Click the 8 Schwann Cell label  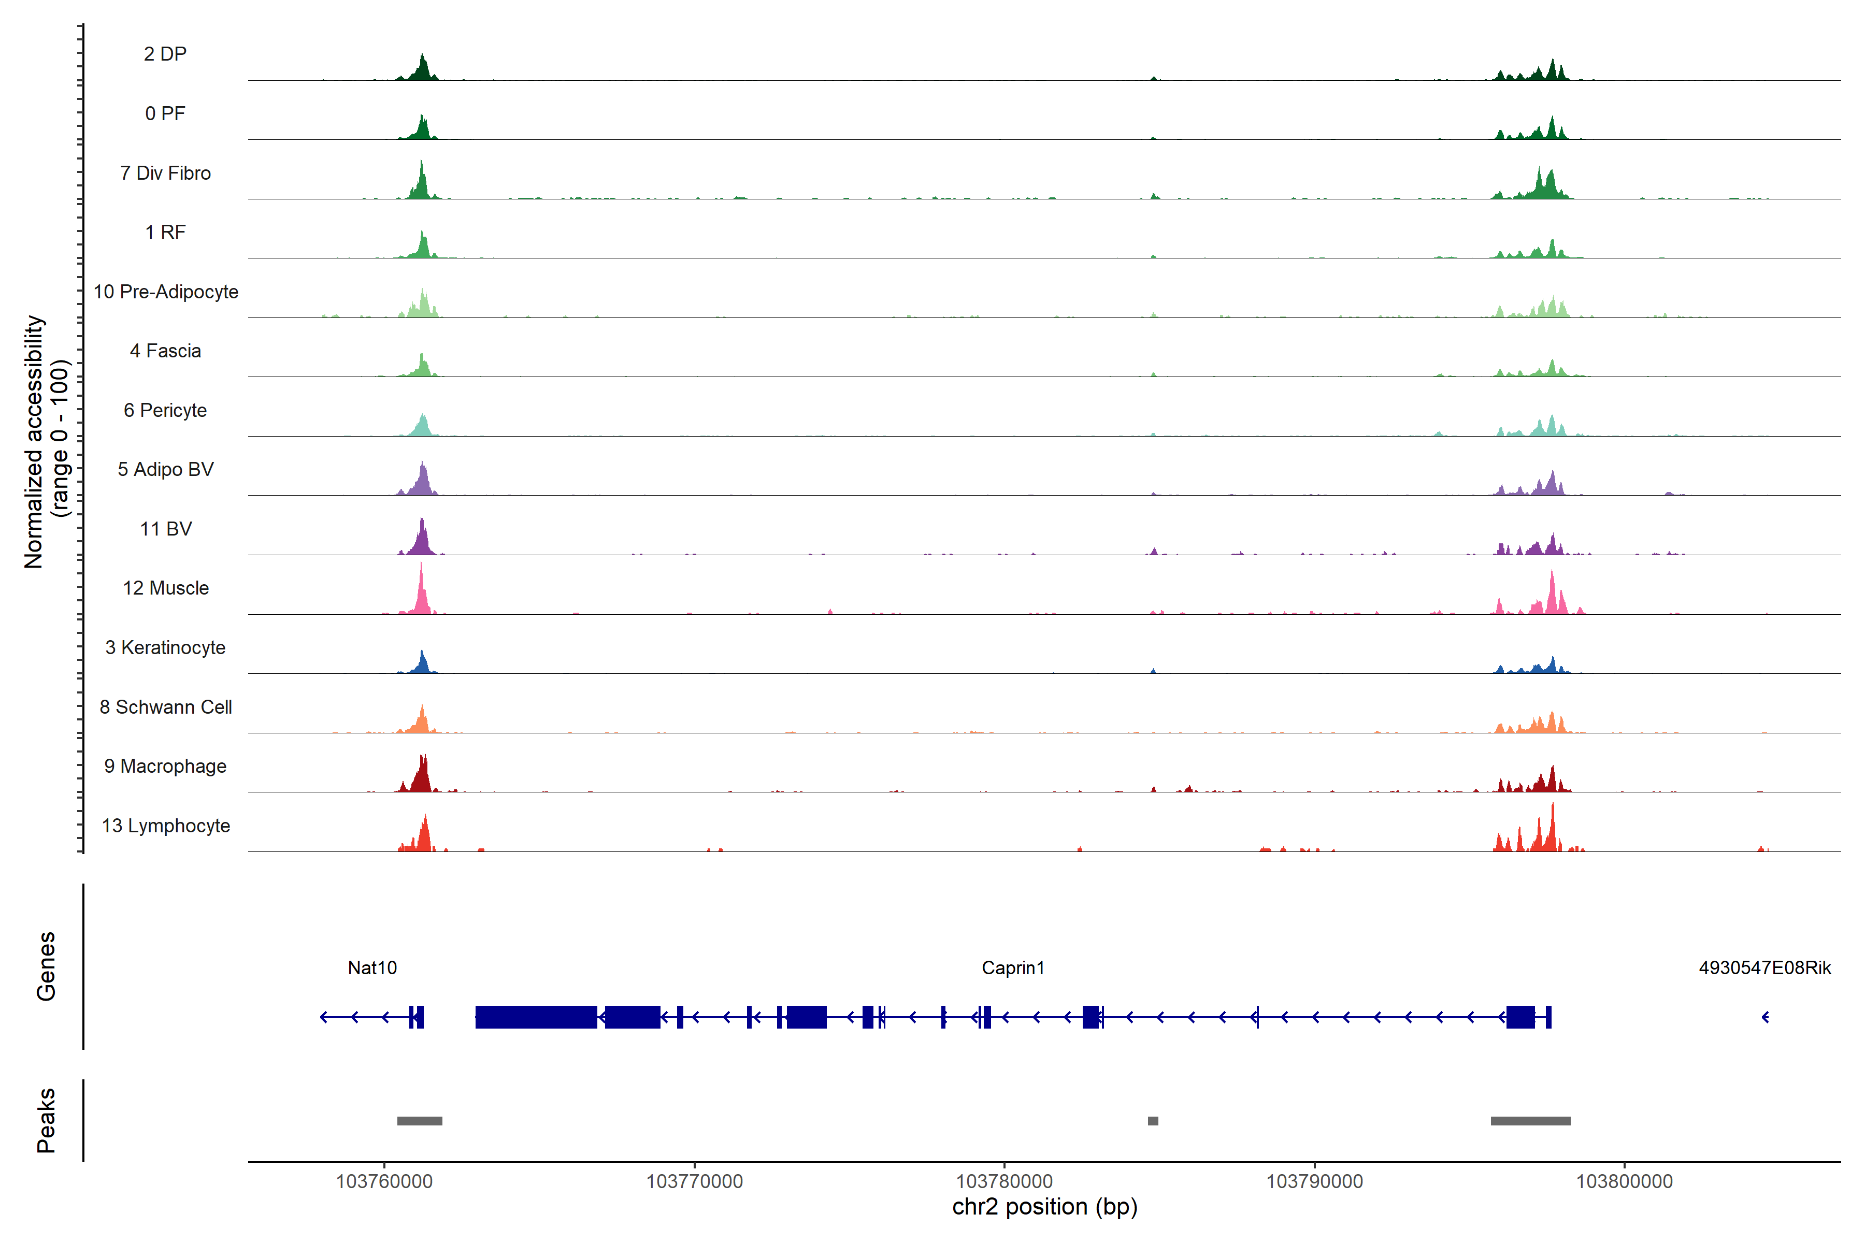166,707
